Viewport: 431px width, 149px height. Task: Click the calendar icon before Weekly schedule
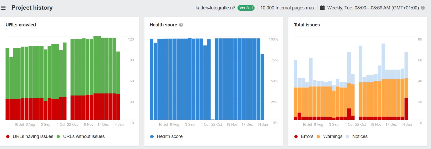tap(322, 8)
